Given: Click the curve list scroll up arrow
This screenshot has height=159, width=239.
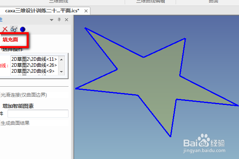Looking at the screenshot, I should pyautogui.click(x=61, y=60).
